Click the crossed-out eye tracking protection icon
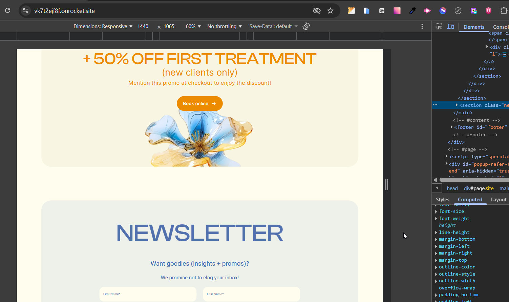The width and height of the screenshot is (509, 302). [317, 11]
